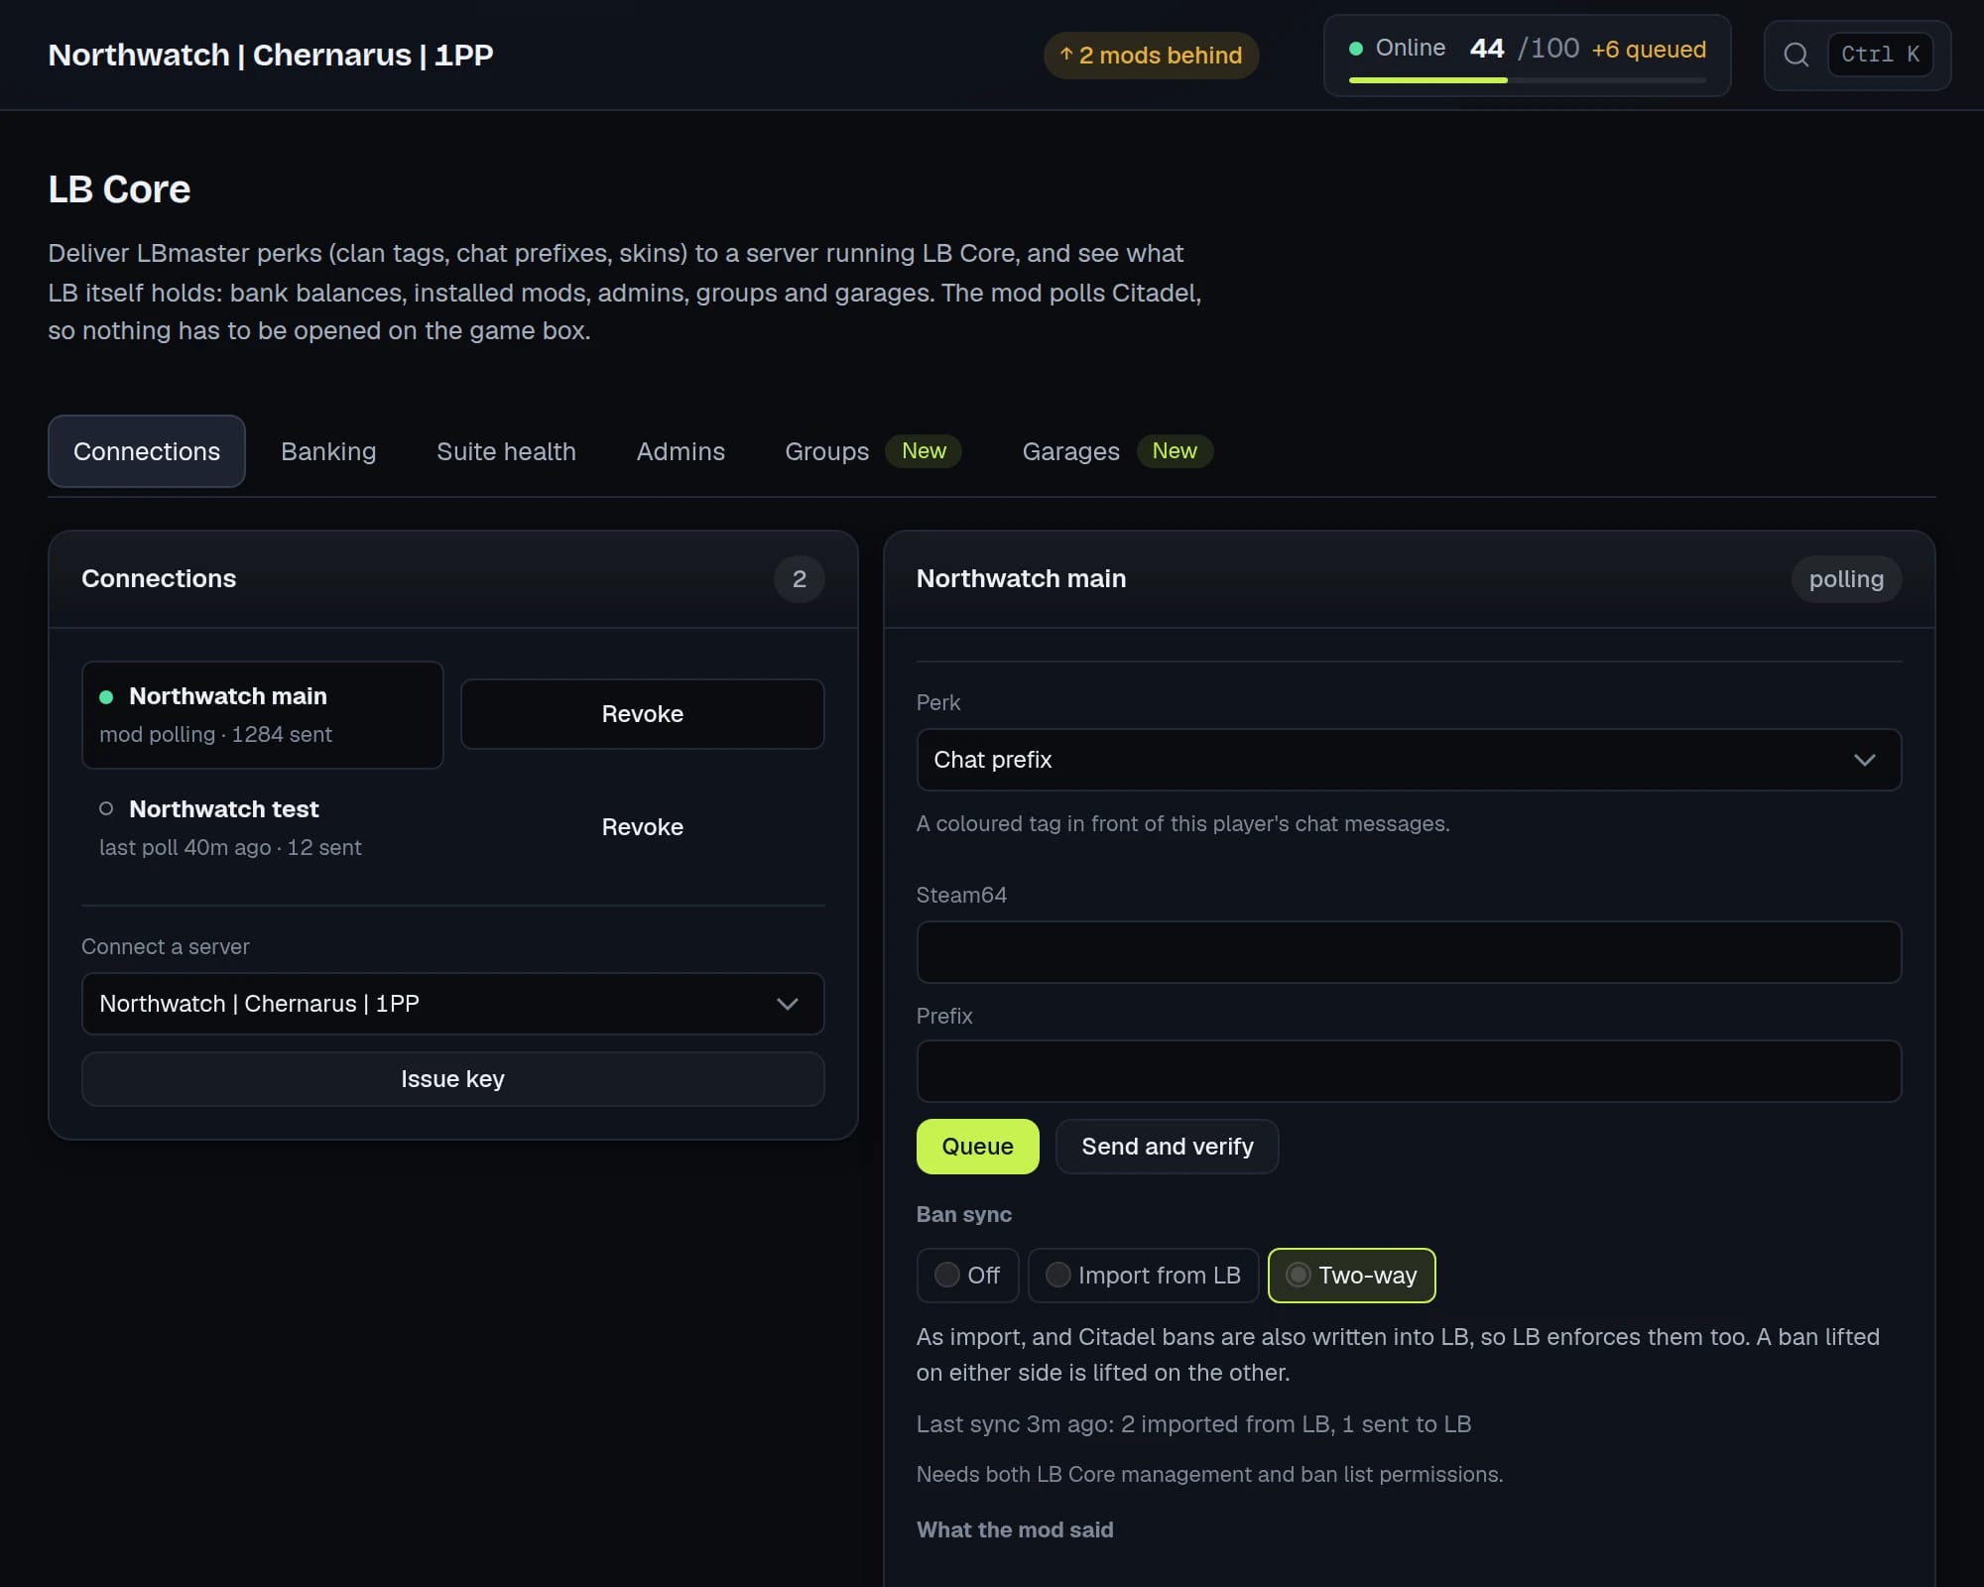
Task: Click the Issue key button
Action: click(x=453, y=1079)
